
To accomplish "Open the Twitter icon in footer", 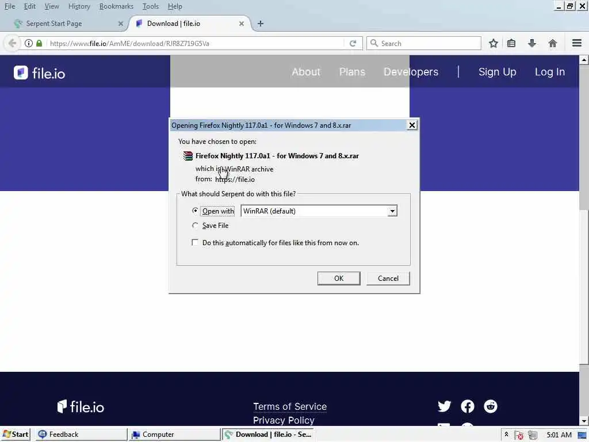I will (x=445, y=406).
